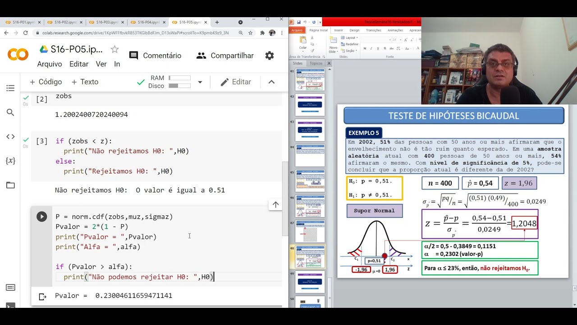Open the Editar menu in Colab
The width and height of the screenshot is (577, 325).
[79, 64]
